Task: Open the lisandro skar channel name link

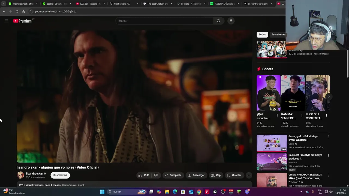Action: coord(34,174)
